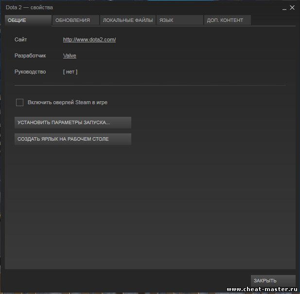Close the window with the X icon

292,7
